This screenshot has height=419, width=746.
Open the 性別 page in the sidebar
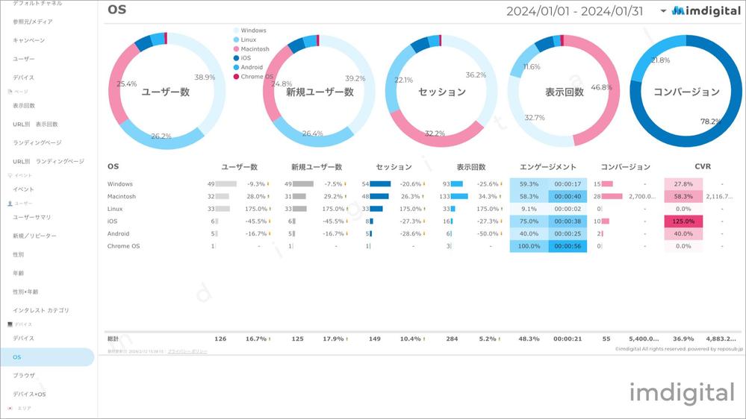[18, 255]
